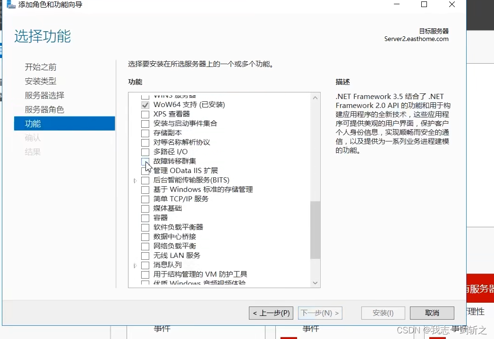This screenshot has width=494, height=339.
Task: Check 简单 TCP/IP 服务 checkbox
Action: pyautogui.click(x=145, y=199)
